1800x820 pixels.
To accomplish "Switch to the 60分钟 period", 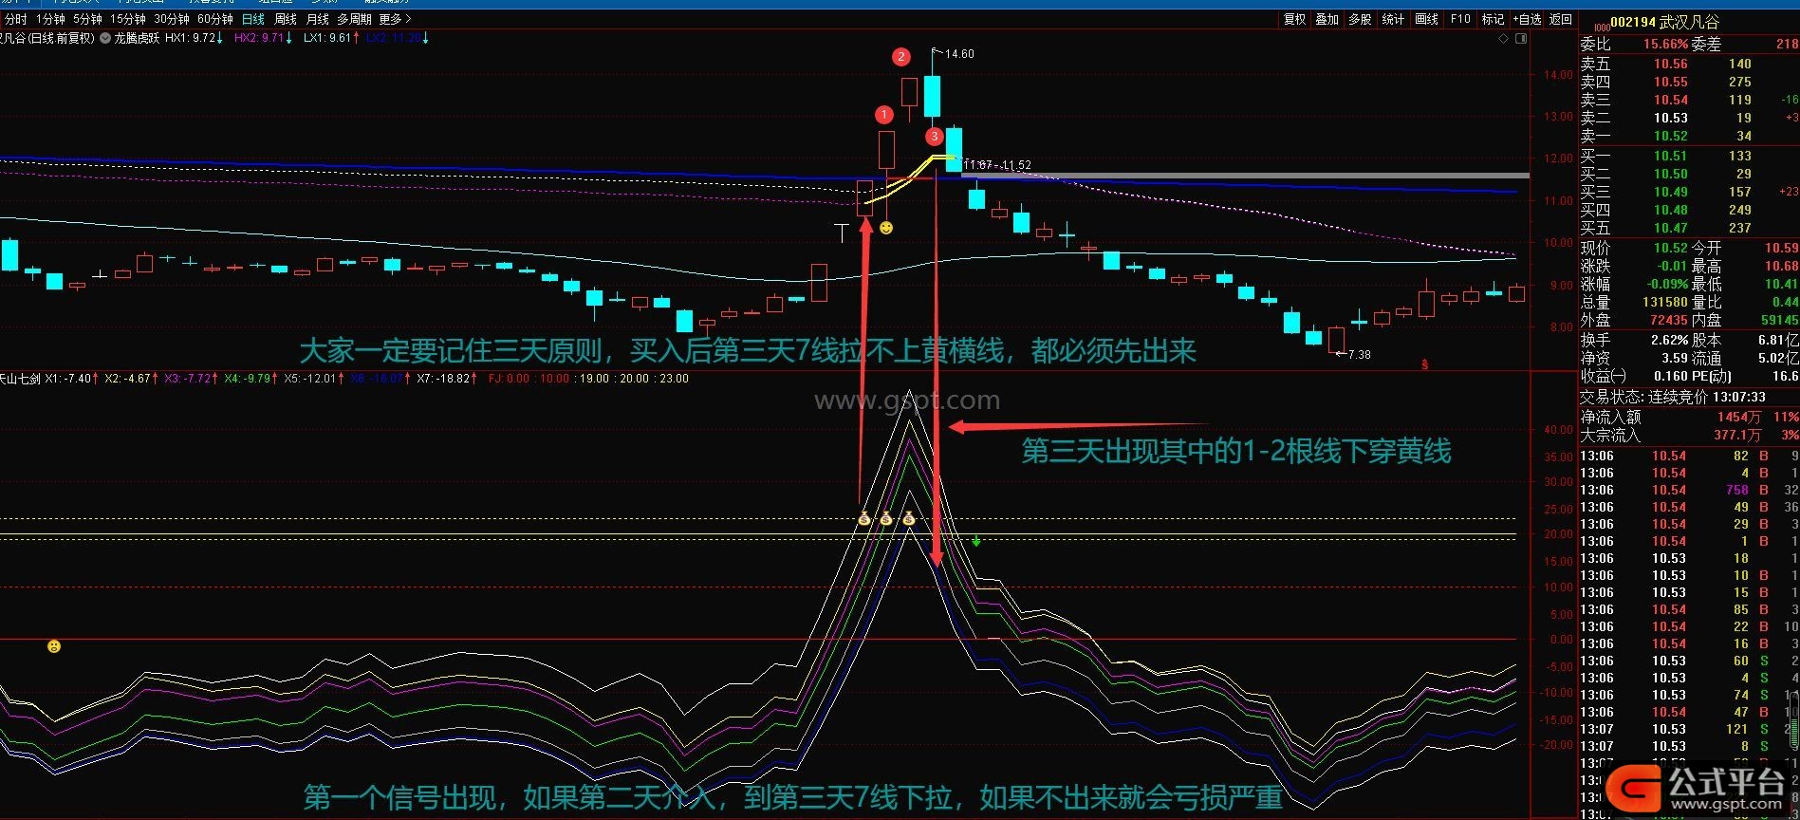I will (x=215, y=19).
